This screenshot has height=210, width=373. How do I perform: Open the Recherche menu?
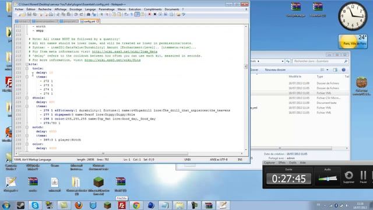(x=45, y=9)
